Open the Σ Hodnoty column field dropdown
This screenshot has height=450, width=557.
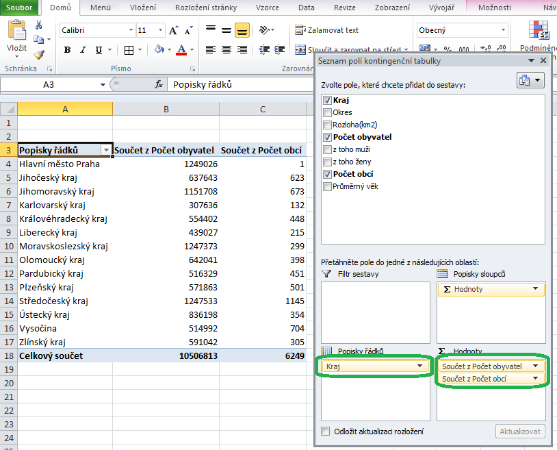535,289
